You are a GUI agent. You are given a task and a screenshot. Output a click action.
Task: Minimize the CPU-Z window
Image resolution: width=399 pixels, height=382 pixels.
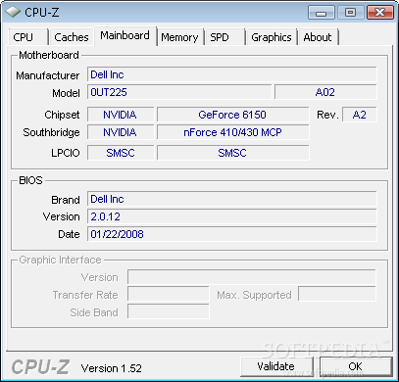pyautogui.click(x=322, y=13)
